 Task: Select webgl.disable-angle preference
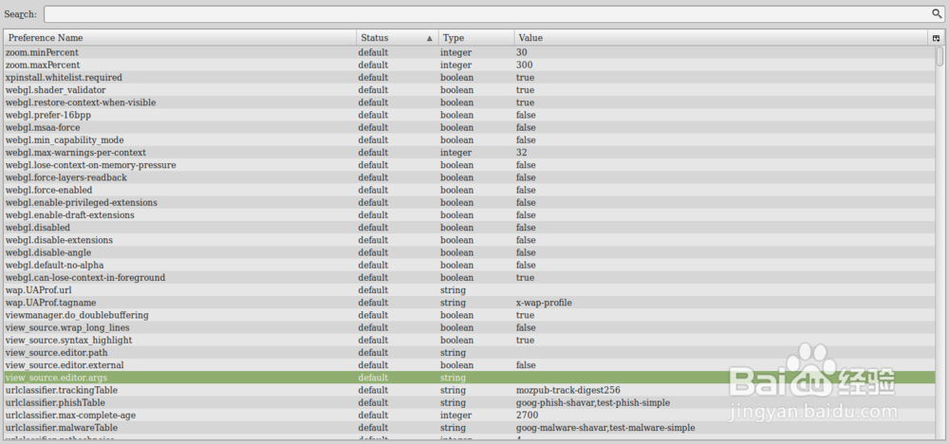pyautogui.click(x=469, y=252)
